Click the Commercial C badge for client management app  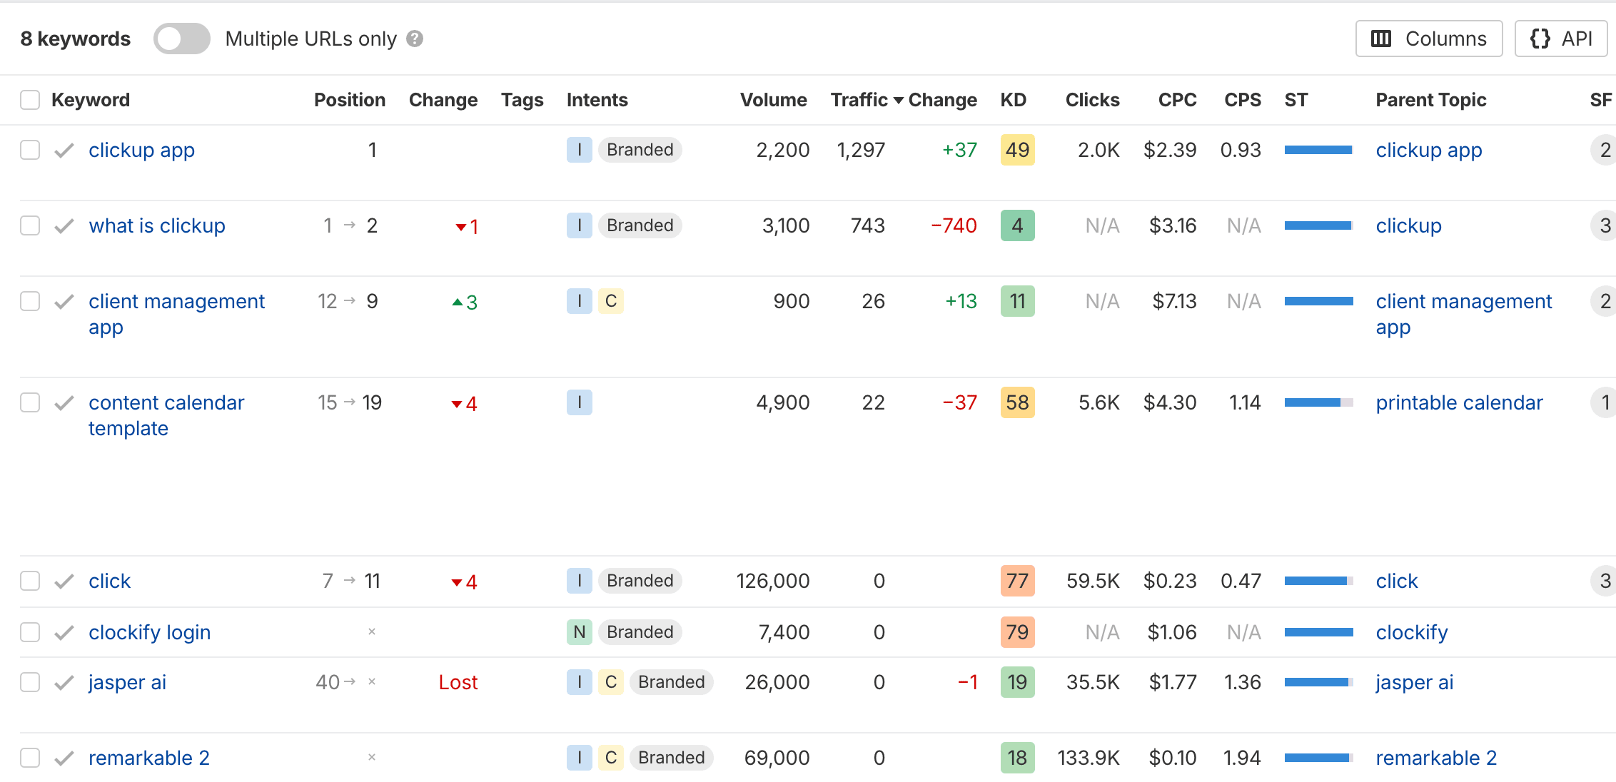coord(611,301)
